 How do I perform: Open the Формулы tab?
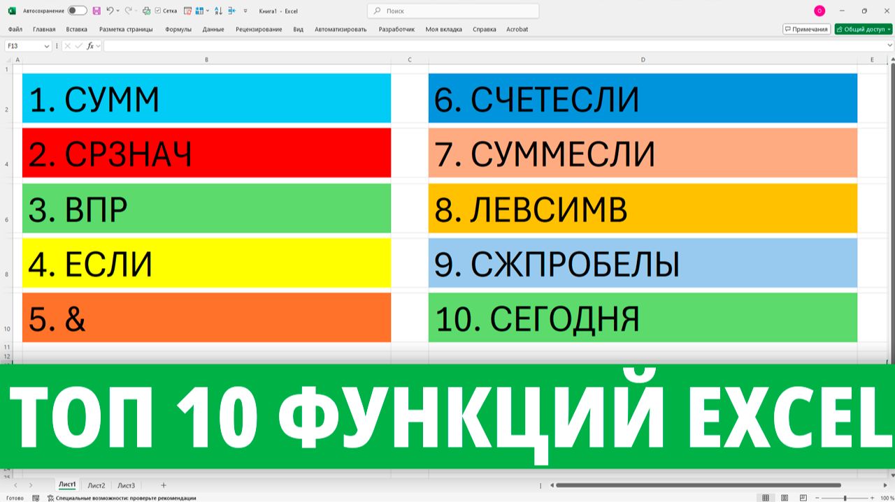pos(178,29)
